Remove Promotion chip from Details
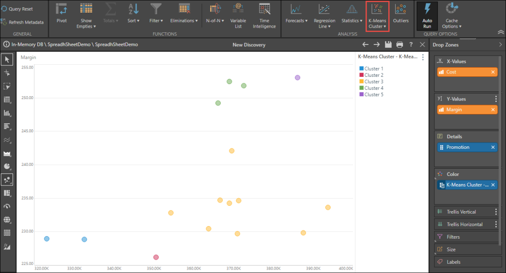 click(x=493, y=147)
